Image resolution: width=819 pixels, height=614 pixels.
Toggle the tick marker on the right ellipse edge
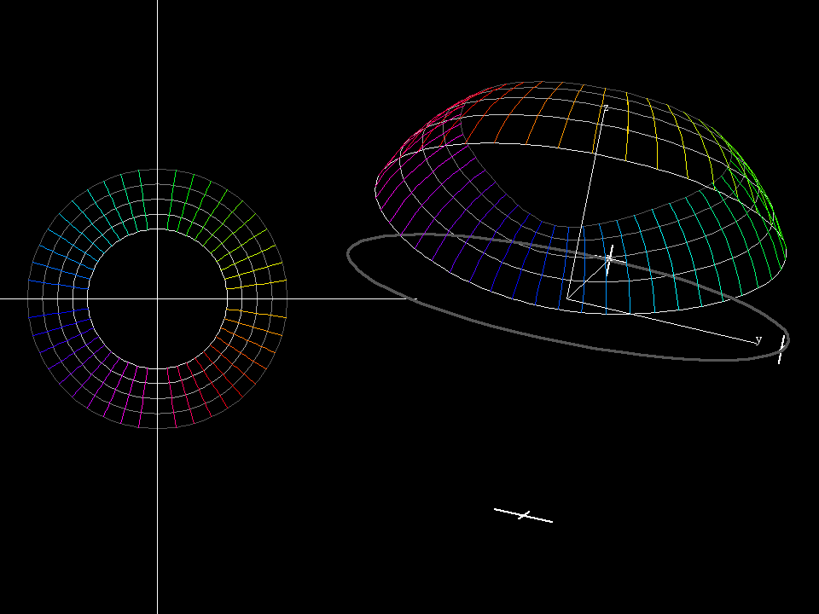click(x=781, y=348)
